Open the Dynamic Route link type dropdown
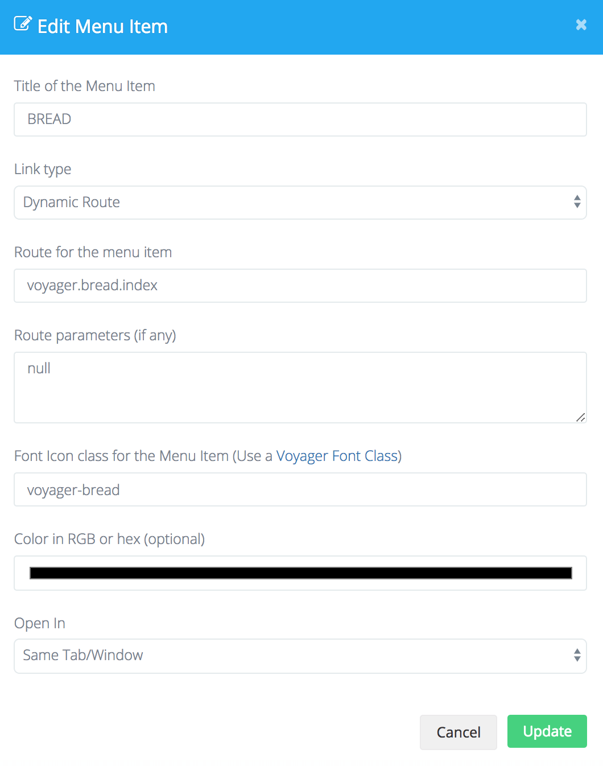 tap(300, 203)
